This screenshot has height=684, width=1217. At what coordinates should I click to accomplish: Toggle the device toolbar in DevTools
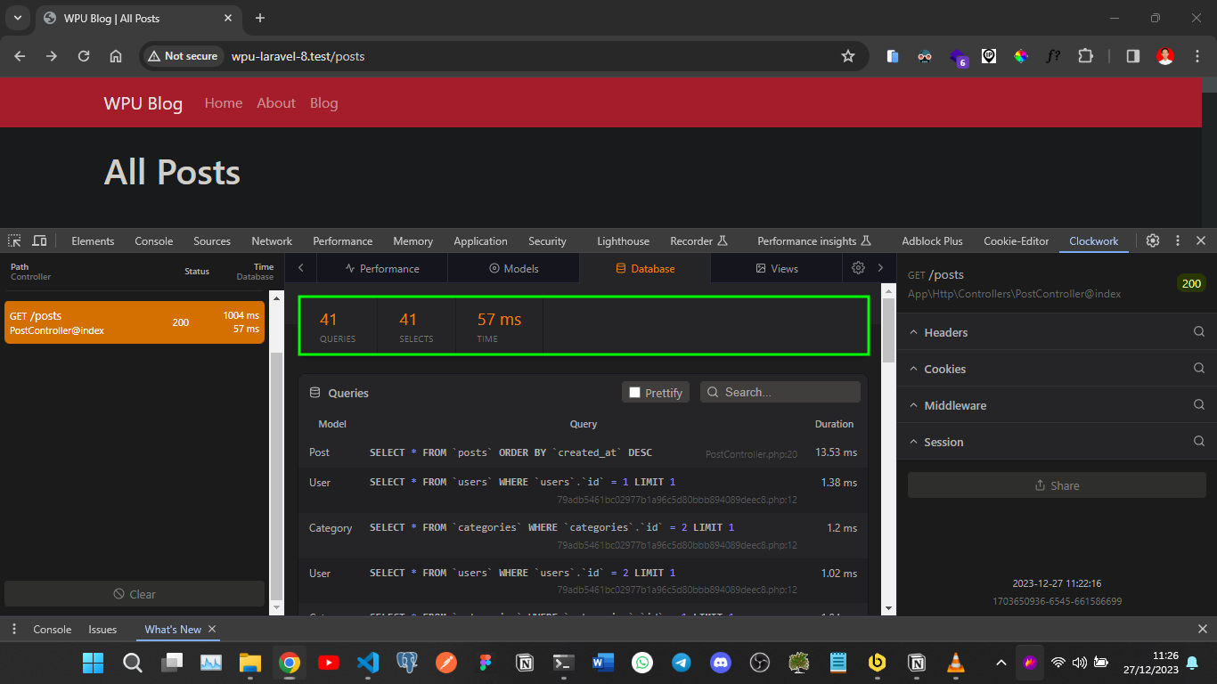(39, 240)
